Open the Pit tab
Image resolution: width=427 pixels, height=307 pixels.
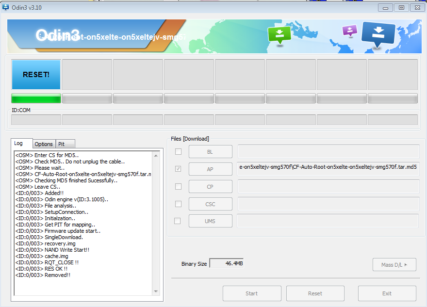coord(65,144)
